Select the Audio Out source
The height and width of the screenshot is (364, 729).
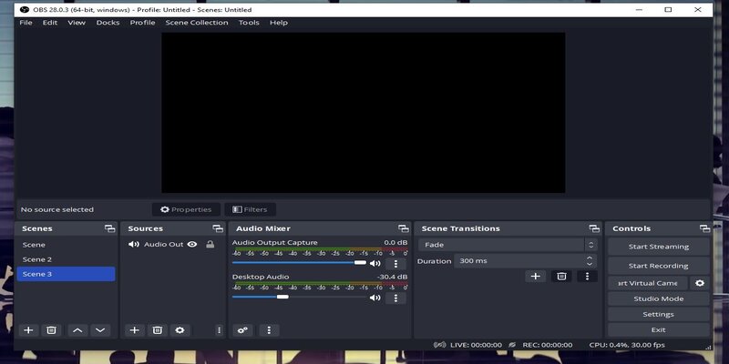(x=163, y=244)
